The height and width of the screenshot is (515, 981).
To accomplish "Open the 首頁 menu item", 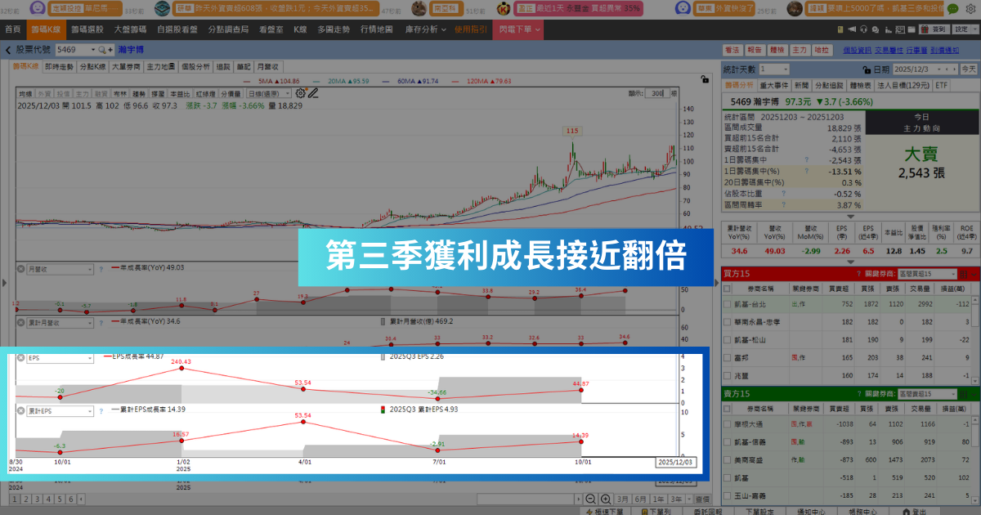I will click(x=12, y=29).
